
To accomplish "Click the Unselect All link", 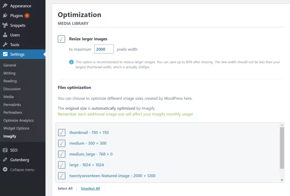I will coord(90,188).
